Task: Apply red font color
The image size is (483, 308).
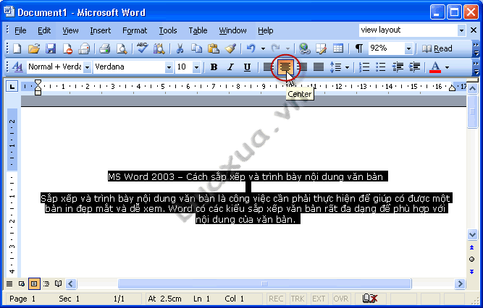Action: point(435,67)
